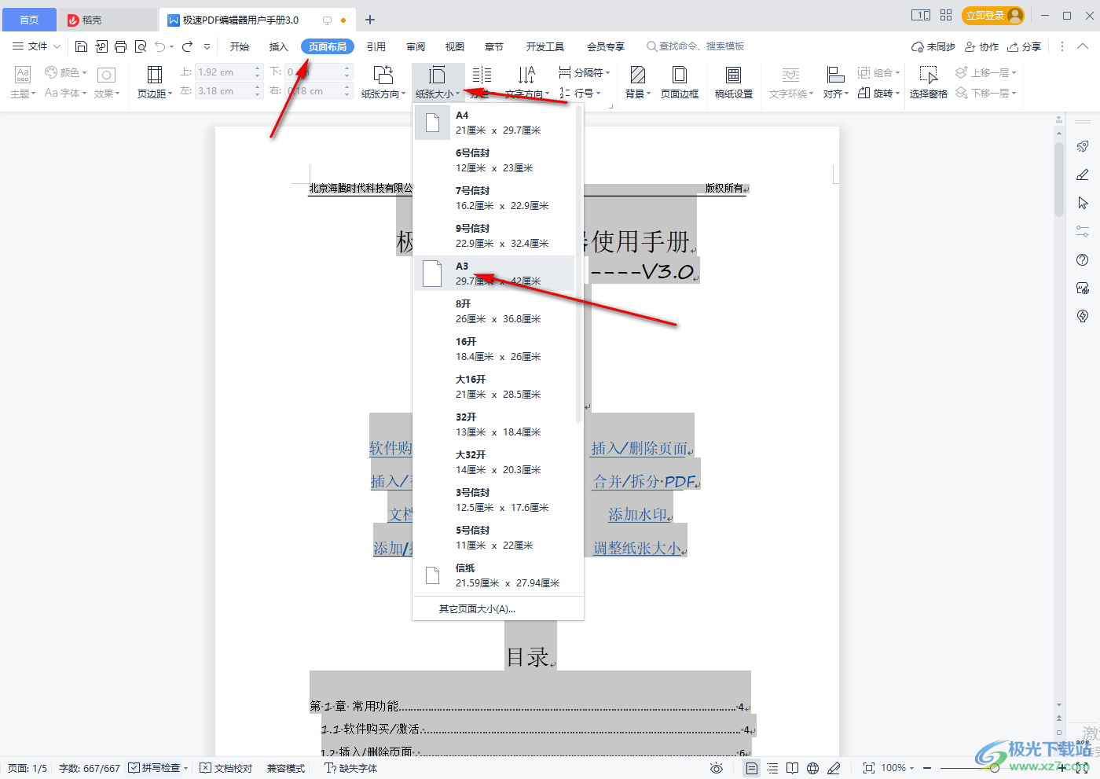Click 协作 collaborate button
This screenshot has width=1100, height=779.
[982, 46]
